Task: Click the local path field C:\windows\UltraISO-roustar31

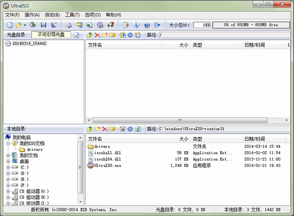Action: 224,129
